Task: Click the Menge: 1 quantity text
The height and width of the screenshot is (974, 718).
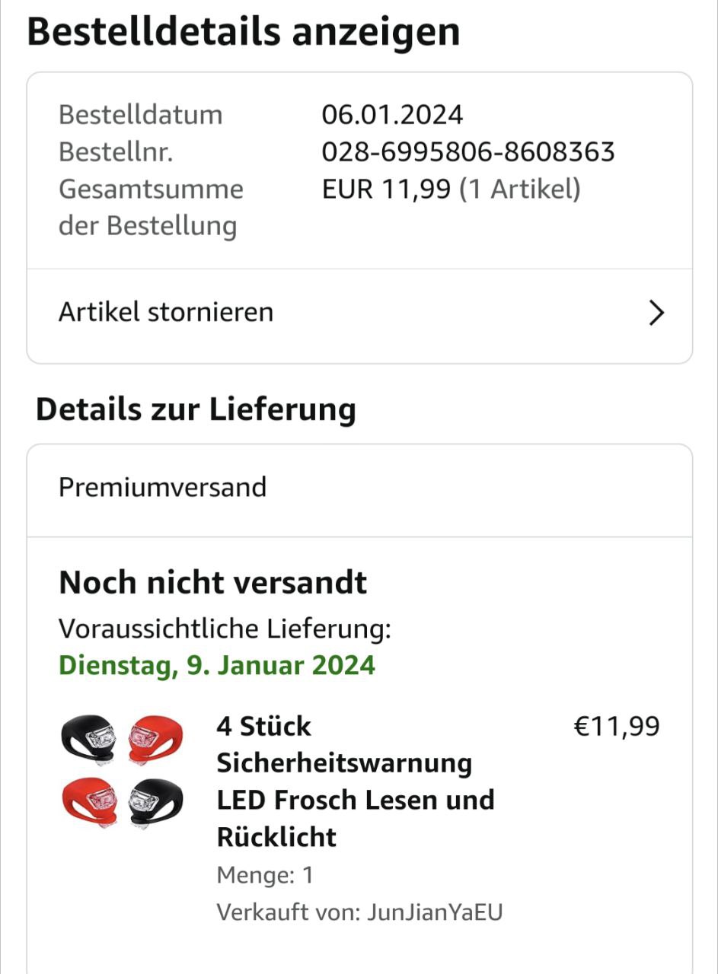Action: (x=265, y=875)
